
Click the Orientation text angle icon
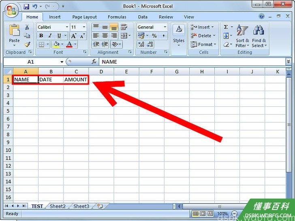point(114,45)
